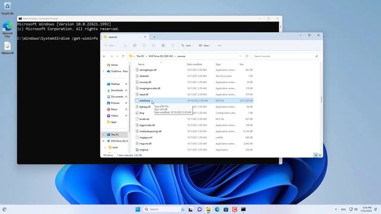Screen dimensions: 381x214
Task: Open the See more (three dots) menu
Action: tap(220, 45)
